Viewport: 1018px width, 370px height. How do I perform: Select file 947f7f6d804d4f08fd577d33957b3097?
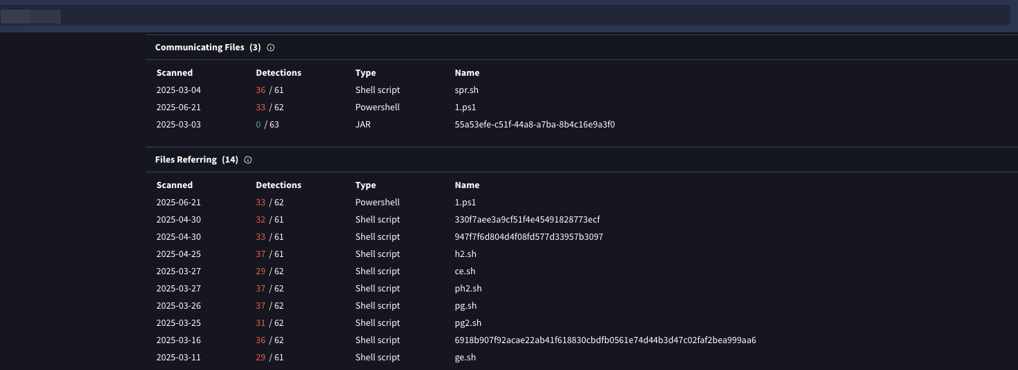(528, 237)
